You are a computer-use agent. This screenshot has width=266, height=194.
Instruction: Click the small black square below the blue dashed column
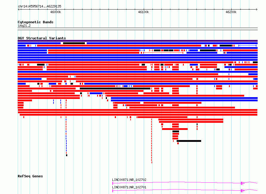67,155
